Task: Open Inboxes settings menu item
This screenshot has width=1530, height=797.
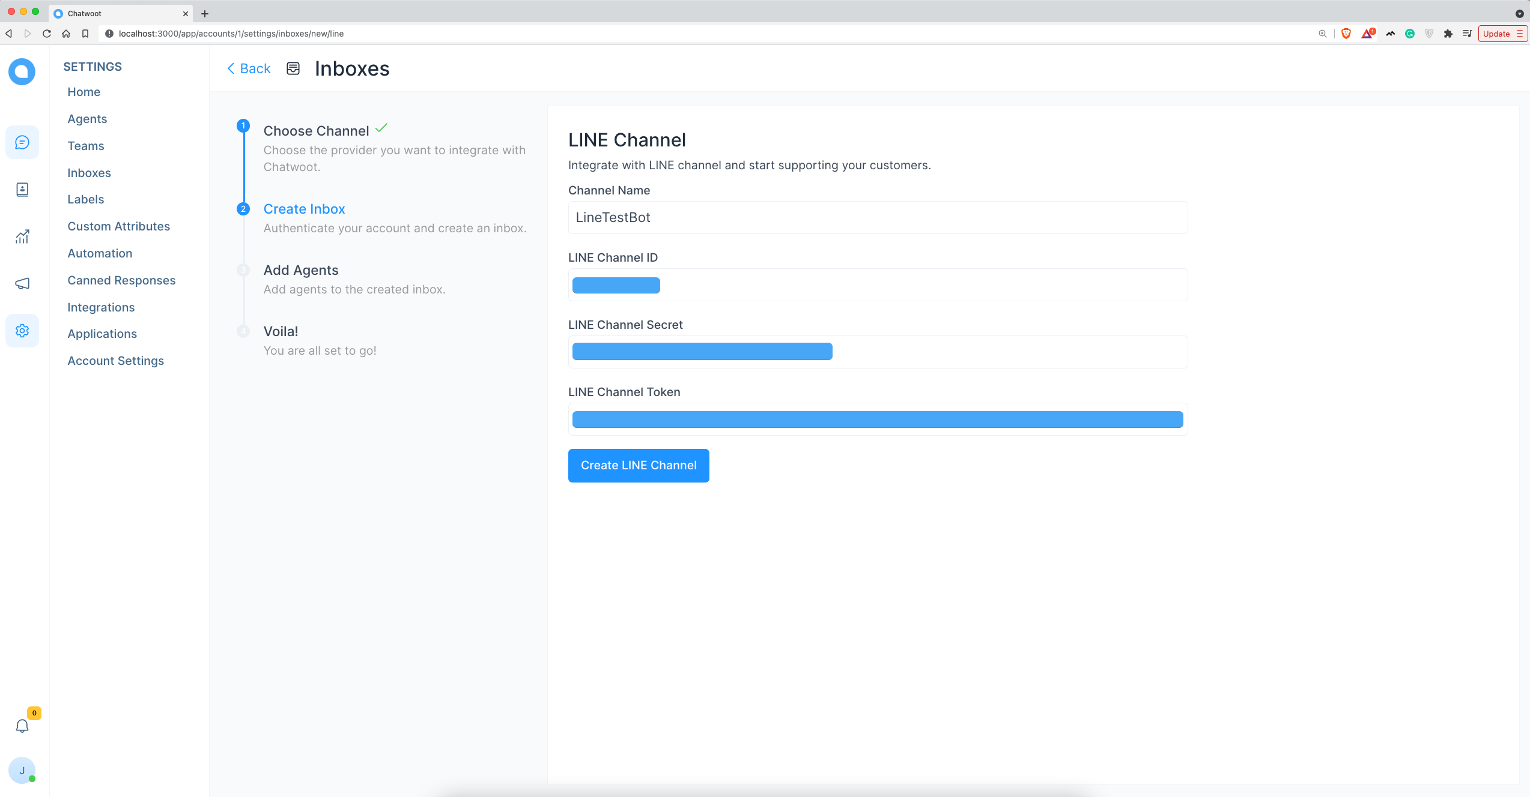Action: 89,173
